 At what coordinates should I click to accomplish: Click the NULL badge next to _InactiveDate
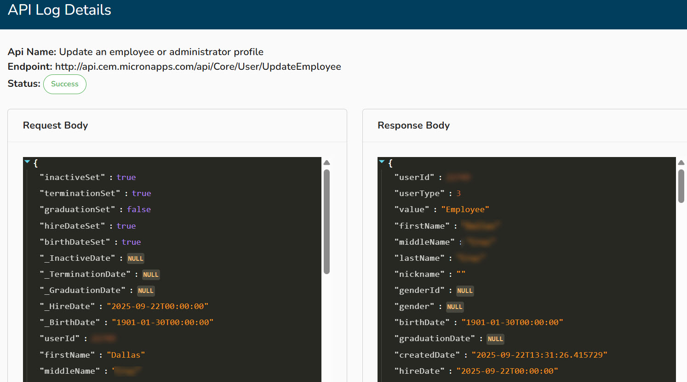click(135, 258)
